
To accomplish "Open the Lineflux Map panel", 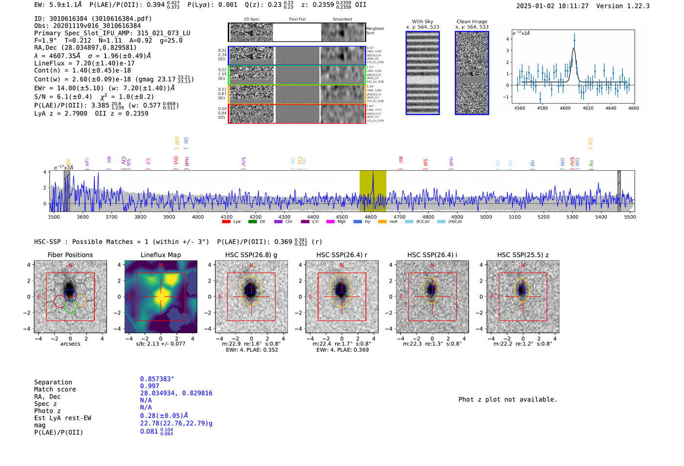I will pos(161,297).
